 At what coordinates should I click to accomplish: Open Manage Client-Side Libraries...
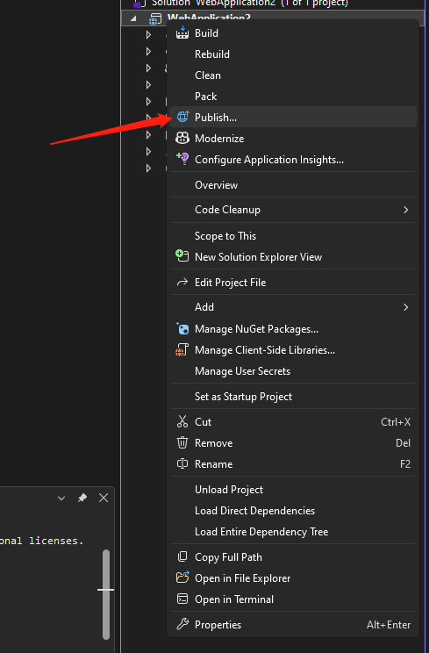coord(293,350)
